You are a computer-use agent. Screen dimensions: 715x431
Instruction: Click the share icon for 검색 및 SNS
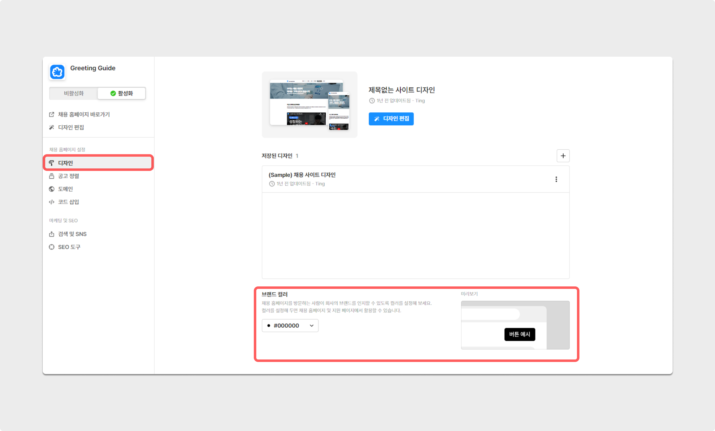(52, 234)
